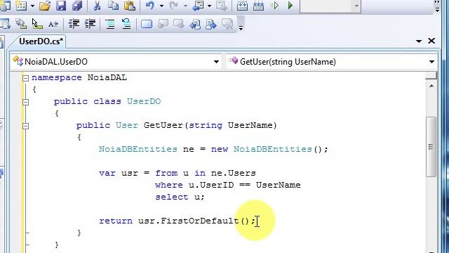This screenshot has height=253, width=449.
Task: Click the Navigate Backward icon
Action: click(x=198, y=6)
